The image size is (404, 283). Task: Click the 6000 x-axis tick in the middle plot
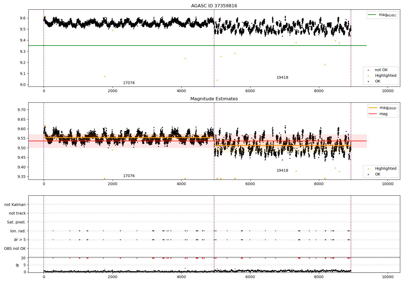tap(250, 184)
